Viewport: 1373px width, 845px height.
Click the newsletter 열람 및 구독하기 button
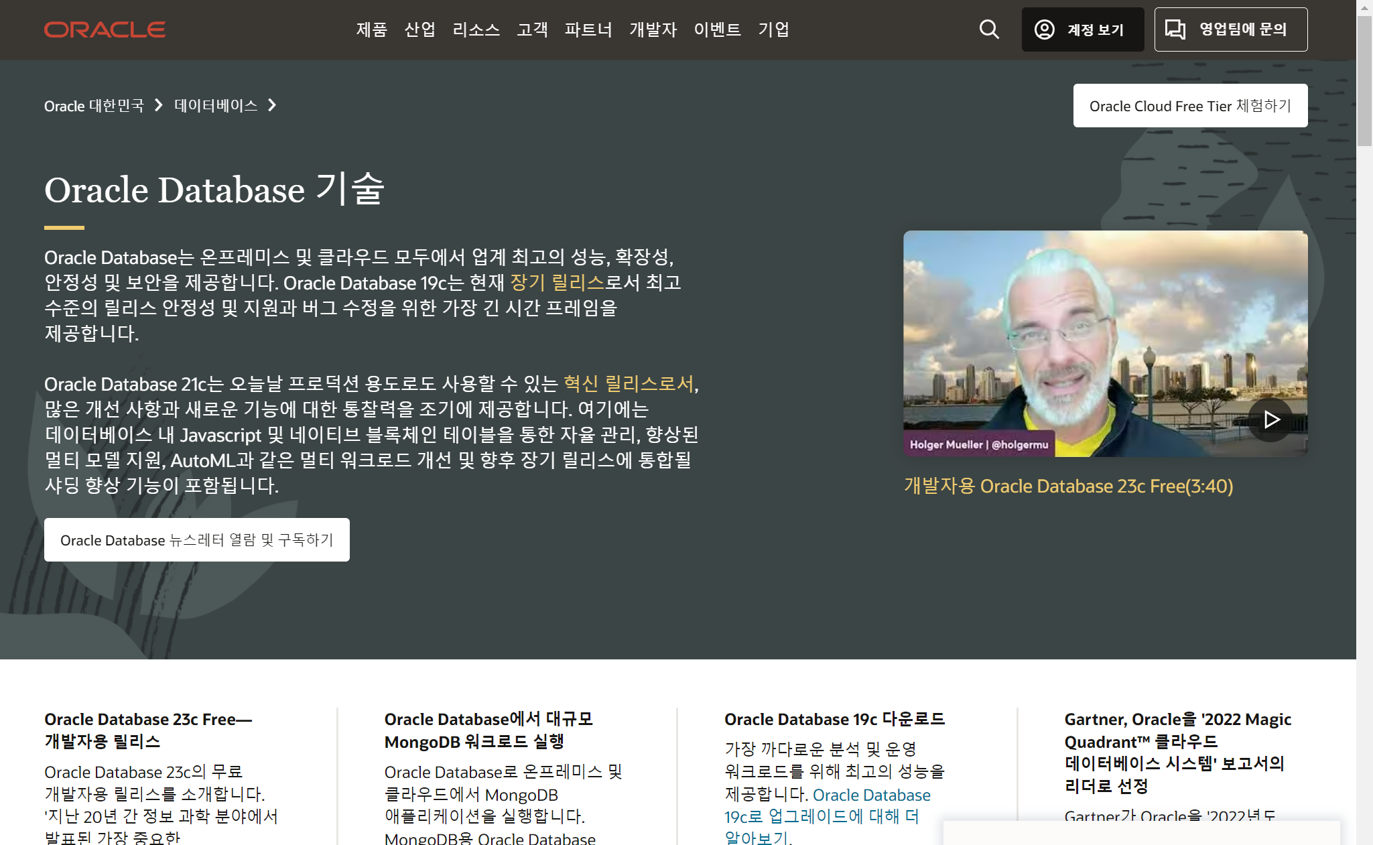tap(196, 540)
